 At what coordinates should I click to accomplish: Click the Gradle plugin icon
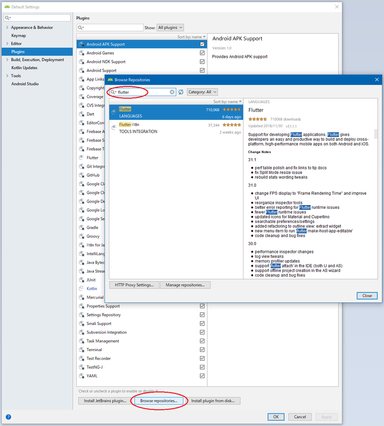coord(82,228)
